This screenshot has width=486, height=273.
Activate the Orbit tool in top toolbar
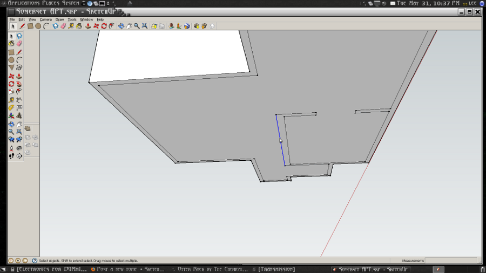(121, 26)
